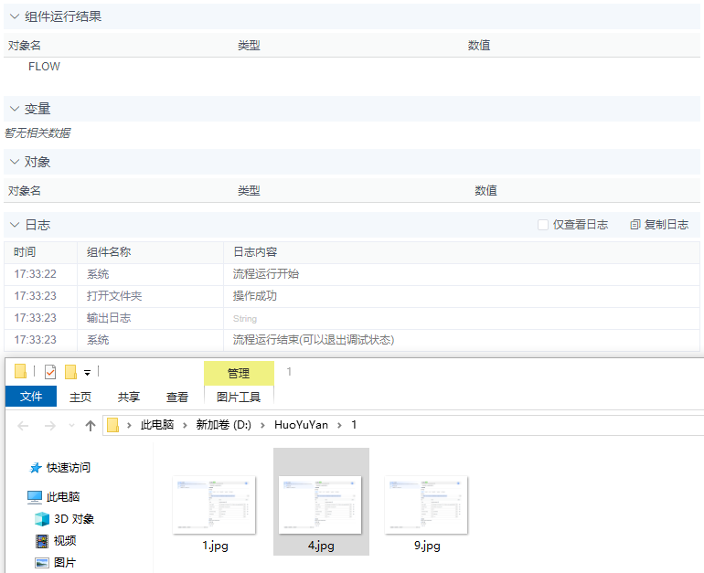
Task: Click the 组件名称 column header
Action: coord(109,252)
